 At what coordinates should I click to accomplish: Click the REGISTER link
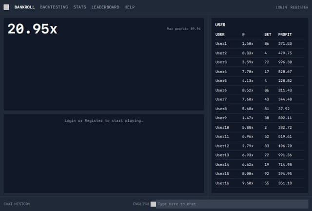pyautogui.click(x=299, y=7)
